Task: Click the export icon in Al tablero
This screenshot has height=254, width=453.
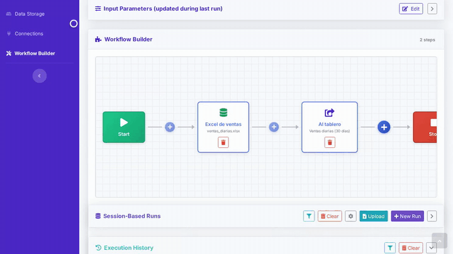Action: pos(330,113)
